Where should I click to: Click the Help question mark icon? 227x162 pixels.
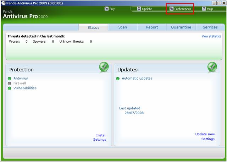[204, 9]
